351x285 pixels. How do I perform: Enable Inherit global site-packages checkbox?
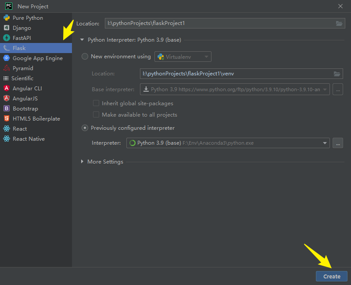[96, 103]
